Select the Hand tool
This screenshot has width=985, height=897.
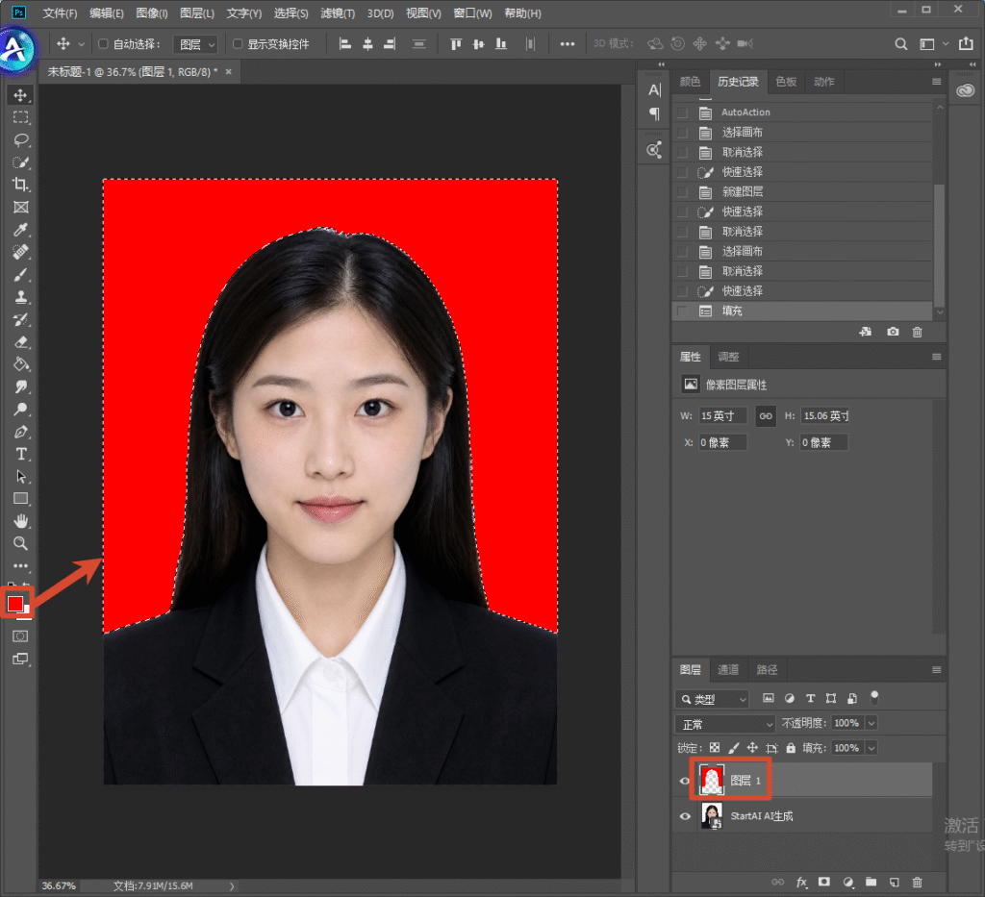(21, 521)
